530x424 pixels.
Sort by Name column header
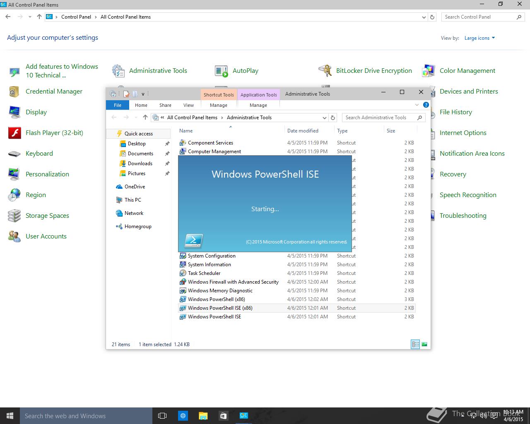[186, 131]
